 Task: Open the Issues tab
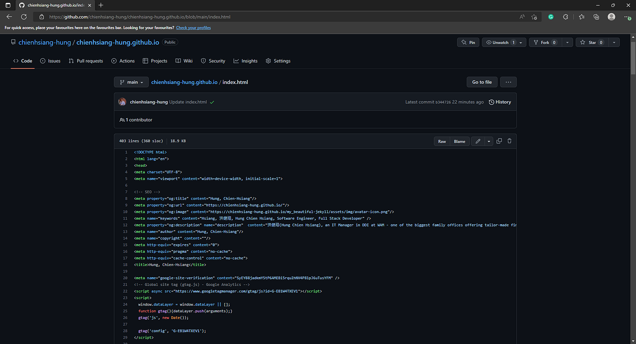click(x=50, y=61)
